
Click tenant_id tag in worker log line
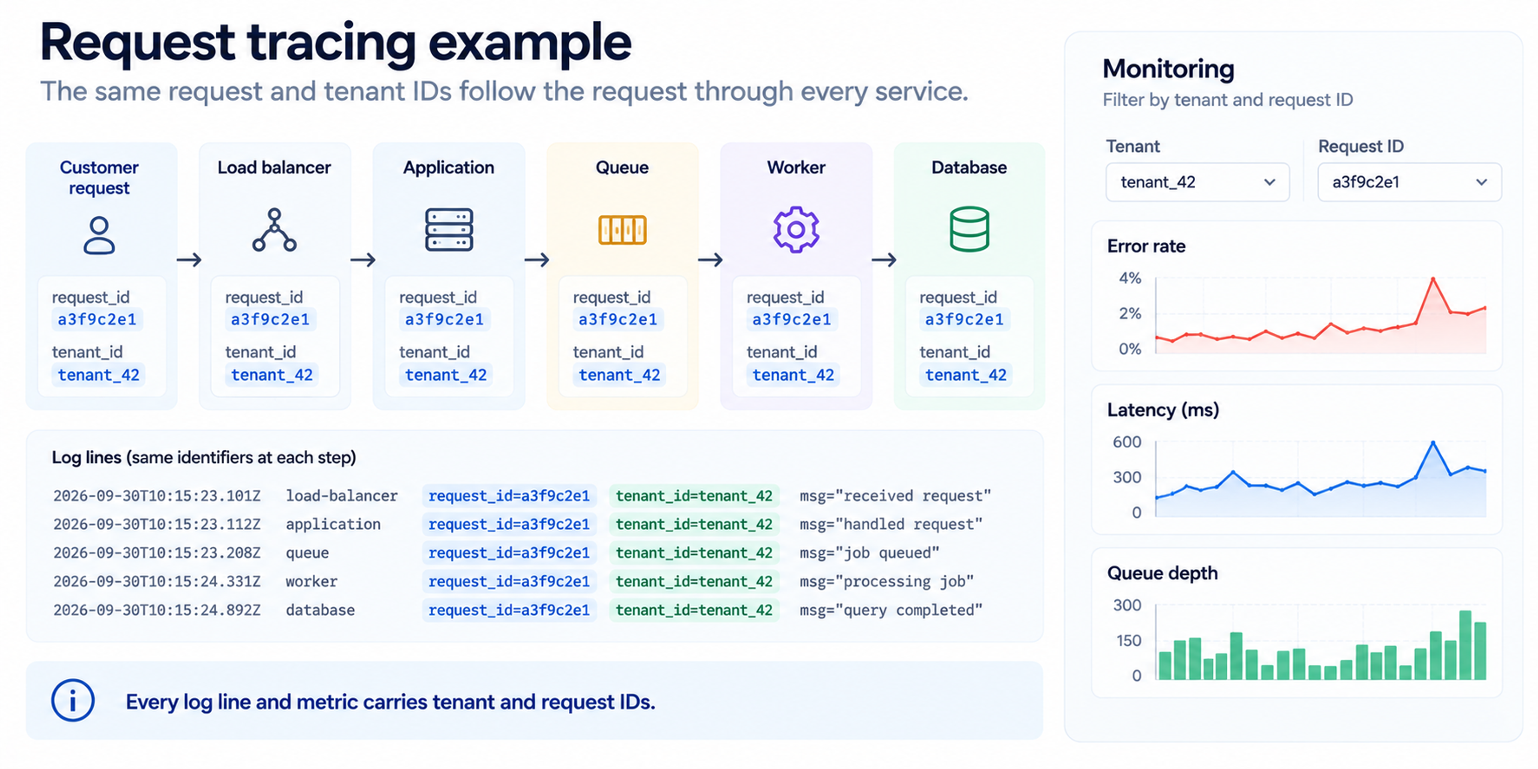coord(695,582)
